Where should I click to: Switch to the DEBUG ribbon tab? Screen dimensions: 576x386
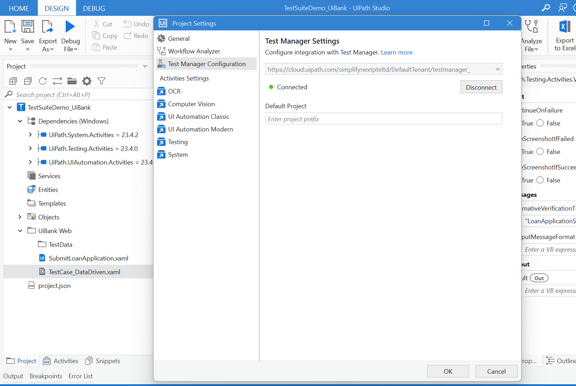click(x=94, y=8)
